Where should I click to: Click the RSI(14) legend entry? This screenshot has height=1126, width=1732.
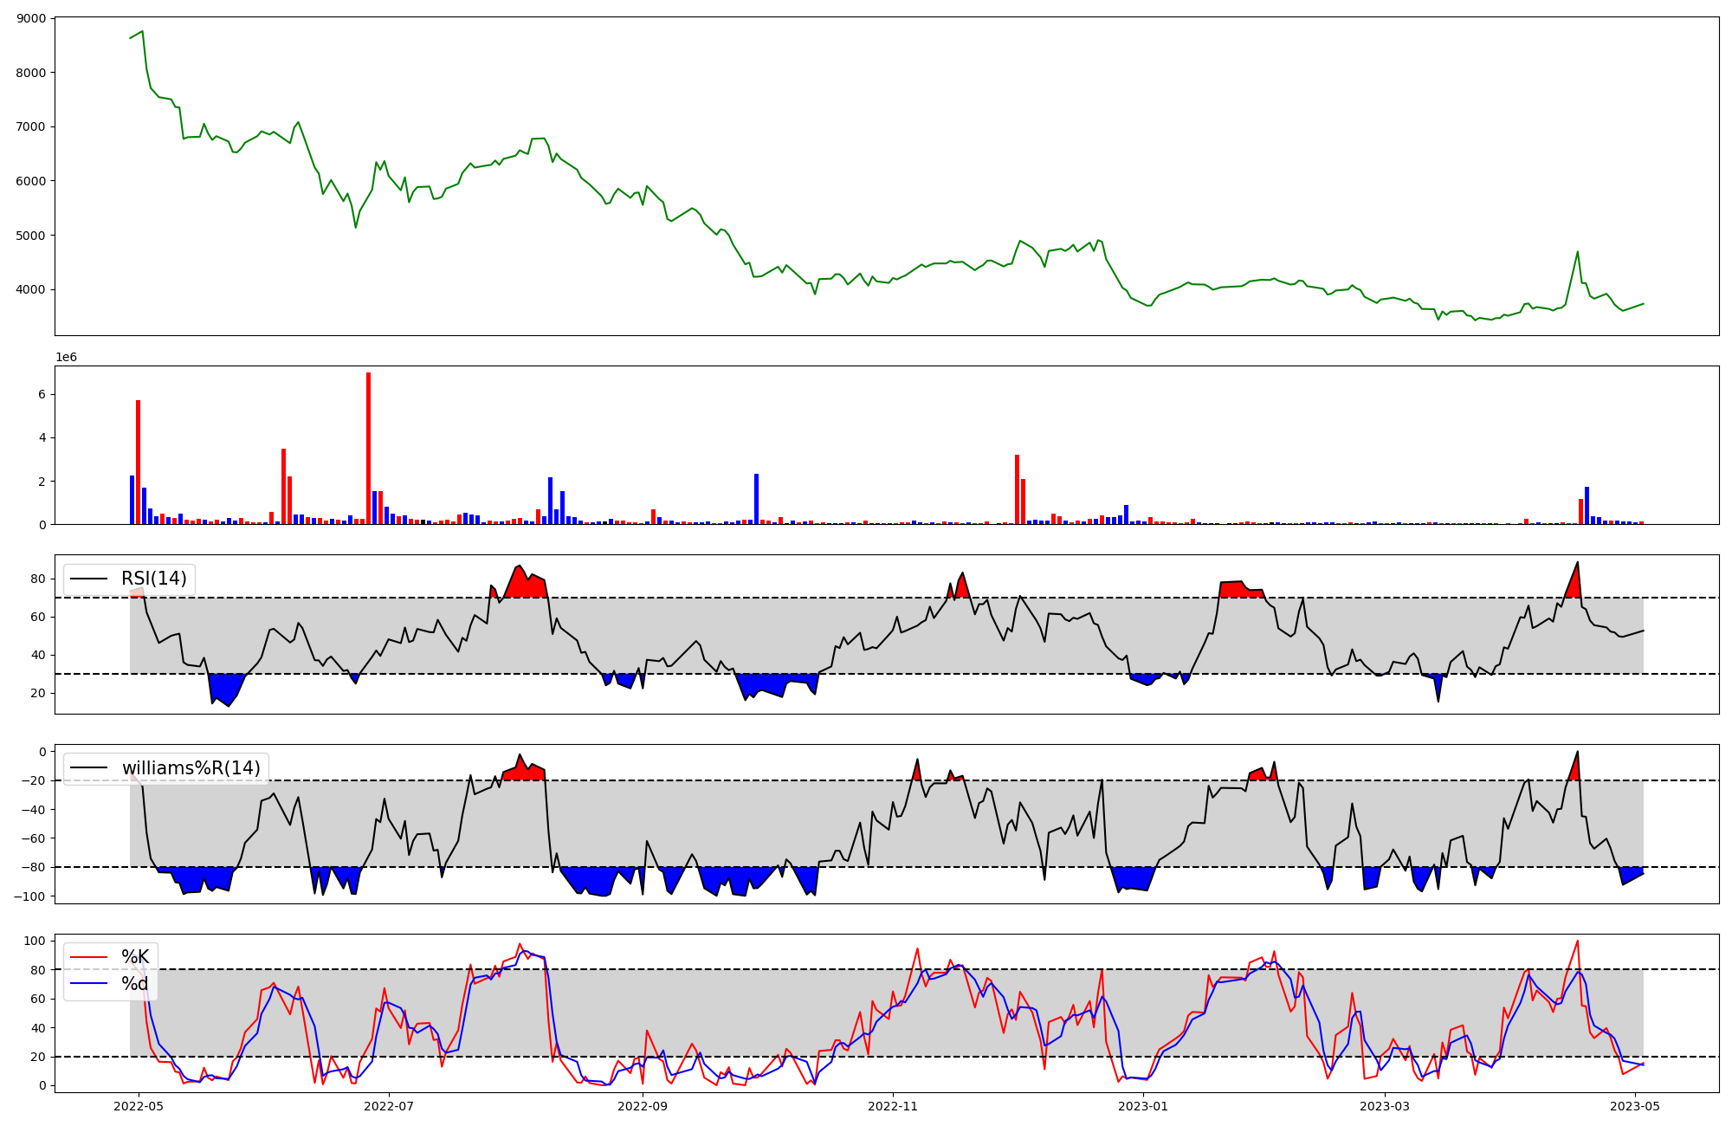pyautogui.click(x=153, y=579)
